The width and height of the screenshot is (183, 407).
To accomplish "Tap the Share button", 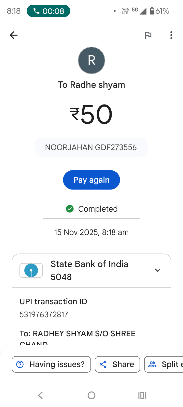I will point(117,364).
